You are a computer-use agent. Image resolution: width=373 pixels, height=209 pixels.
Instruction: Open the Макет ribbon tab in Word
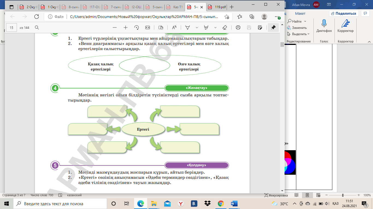(300, 13)
